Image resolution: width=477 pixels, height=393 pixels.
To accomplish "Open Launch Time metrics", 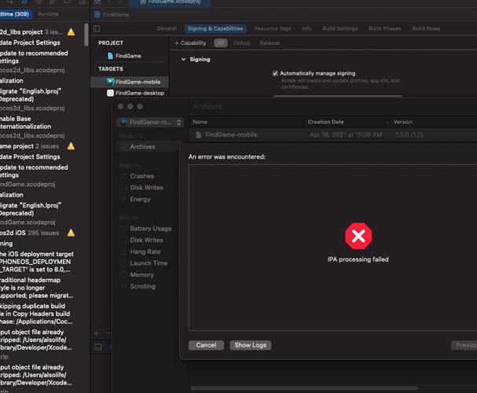I will 149,263.
